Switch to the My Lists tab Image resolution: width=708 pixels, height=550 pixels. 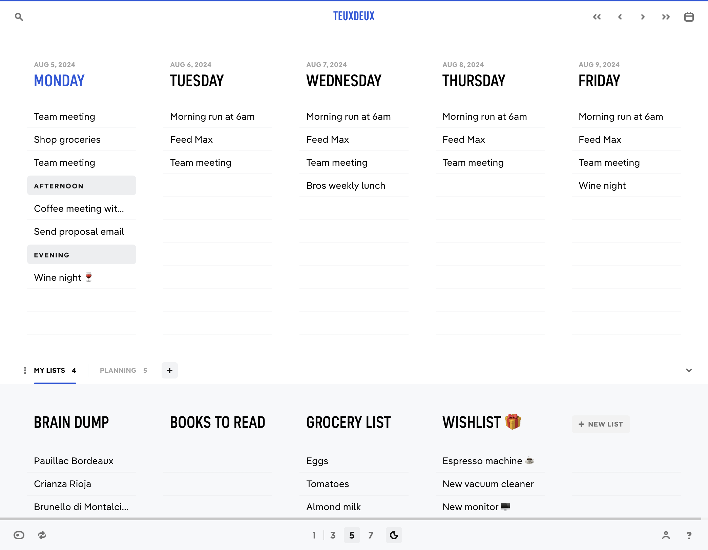tap(55, 370)
